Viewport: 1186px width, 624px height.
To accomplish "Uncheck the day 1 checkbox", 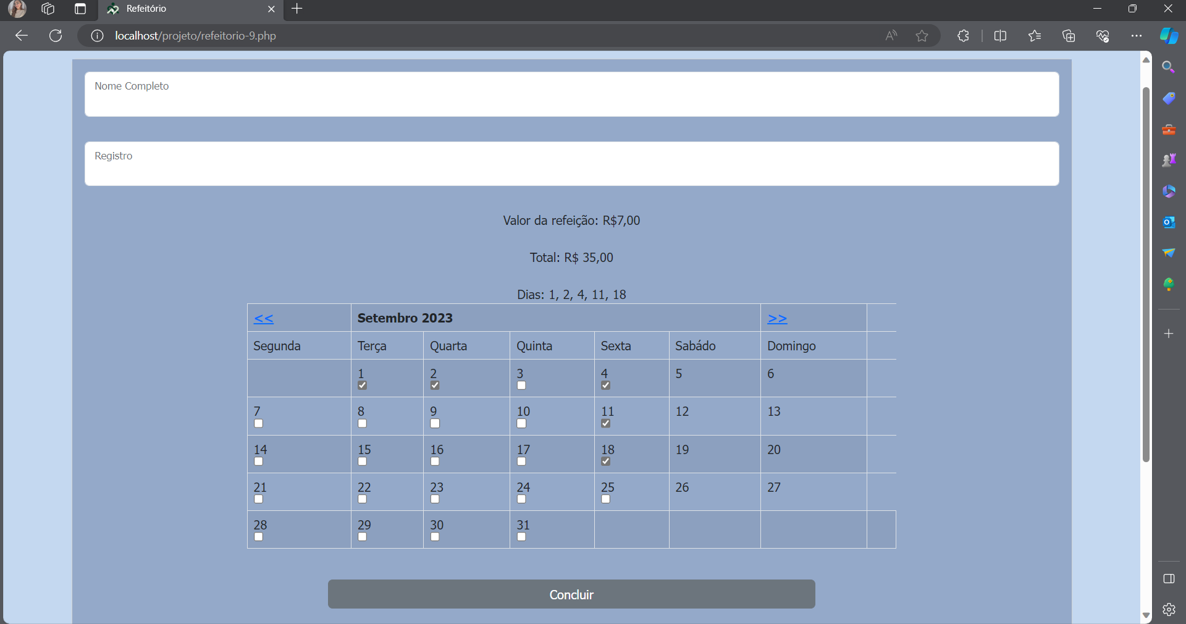I will click(363, 386).
